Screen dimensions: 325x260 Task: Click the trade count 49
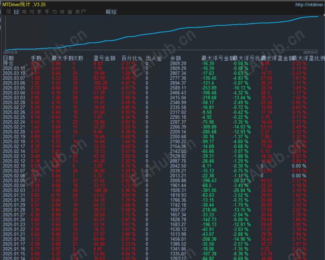coord(75,190)
